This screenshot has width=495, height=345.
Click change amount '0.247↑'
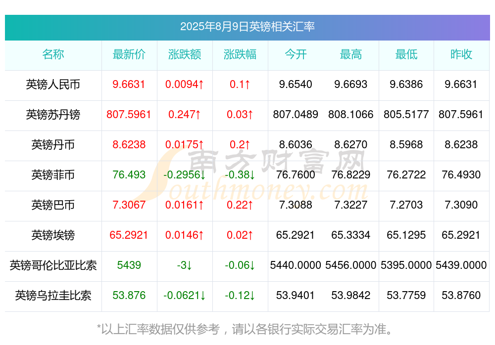pos(184,115)
